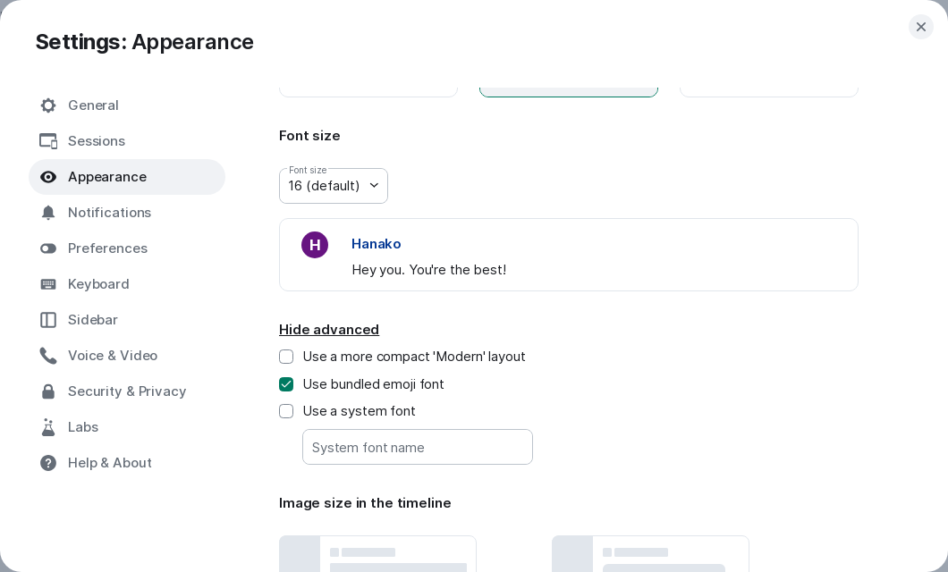Click the Voice & Video phone icon
Screen dimensions: 948x572
pos(48,356)
